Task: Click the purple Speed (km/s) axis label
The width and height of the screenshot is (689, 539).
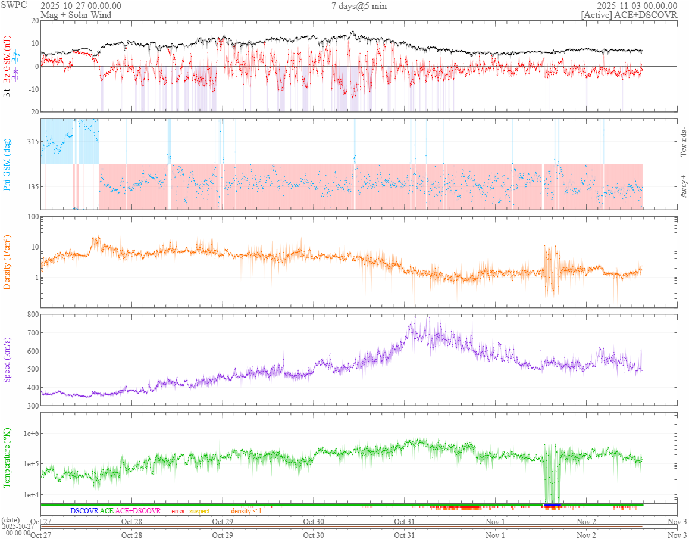Action: pyautogui.click(x=7, y=359)
